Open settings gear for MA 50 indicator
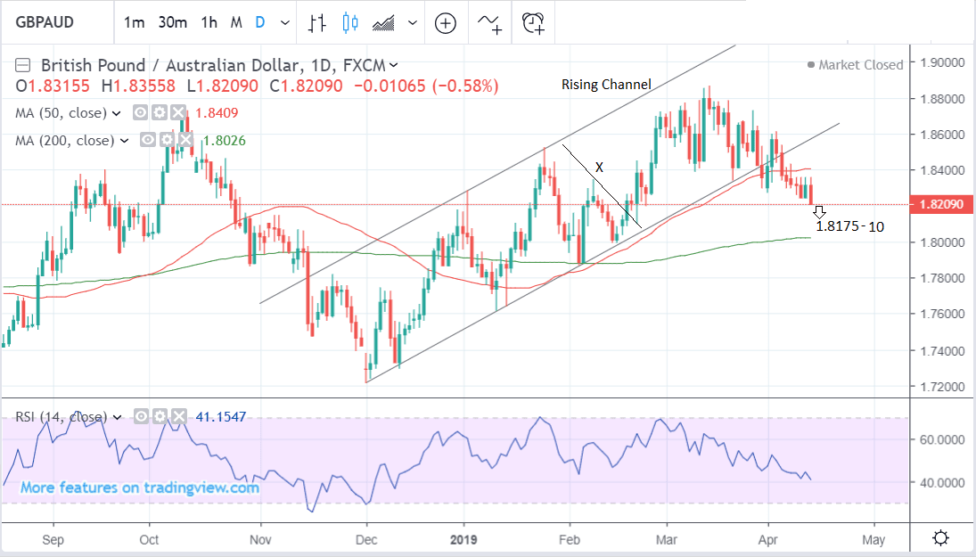Image resolution: width=976 pixels, height=557 pixels. tap(159, 113)
